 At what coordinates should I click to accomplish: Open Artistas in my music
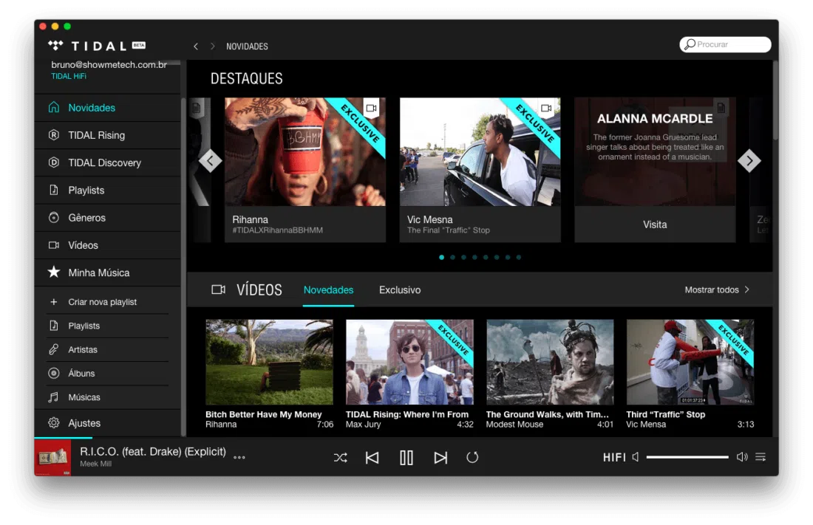pos(107,349)
